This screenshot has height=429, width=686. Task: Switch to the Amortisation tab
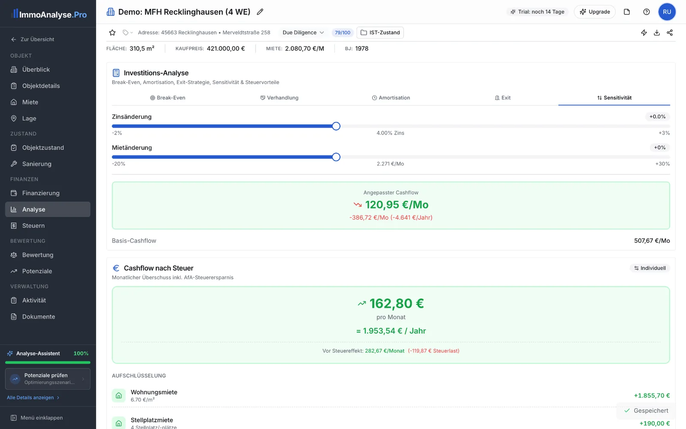[x=391, y=98]
